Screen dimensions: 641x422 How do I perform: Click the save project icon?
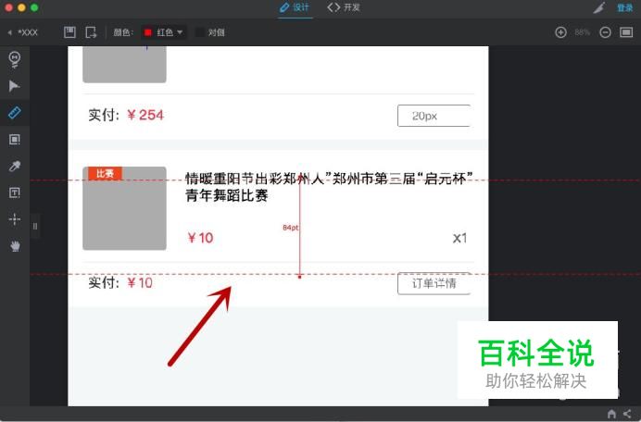click(69, 32)
